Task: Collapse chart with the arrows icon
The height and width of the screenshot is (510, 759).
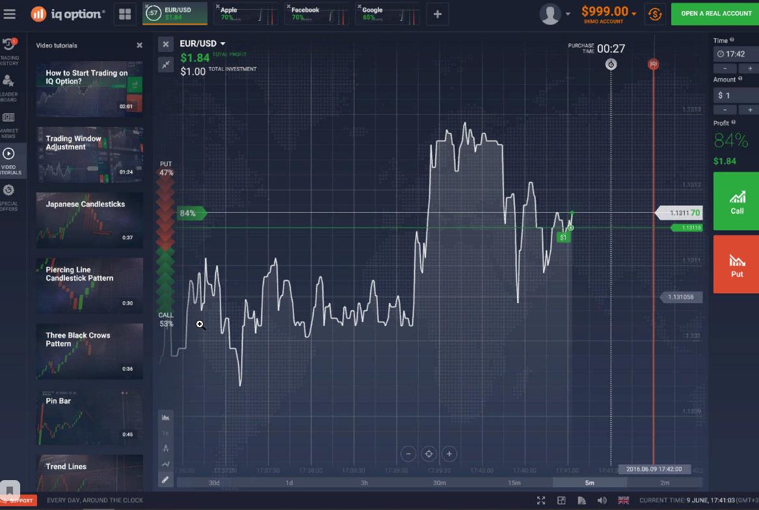Action: coord(166,64)
